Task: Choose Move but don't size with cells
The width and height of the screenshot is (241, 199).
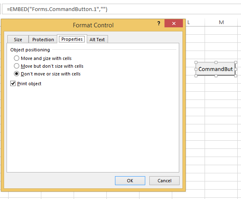Action: tap(49, 66)
